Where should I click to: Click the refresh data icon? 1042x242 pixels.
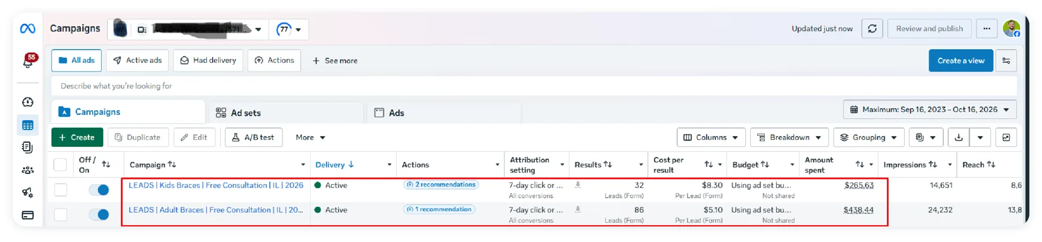[x=872, y=28]
